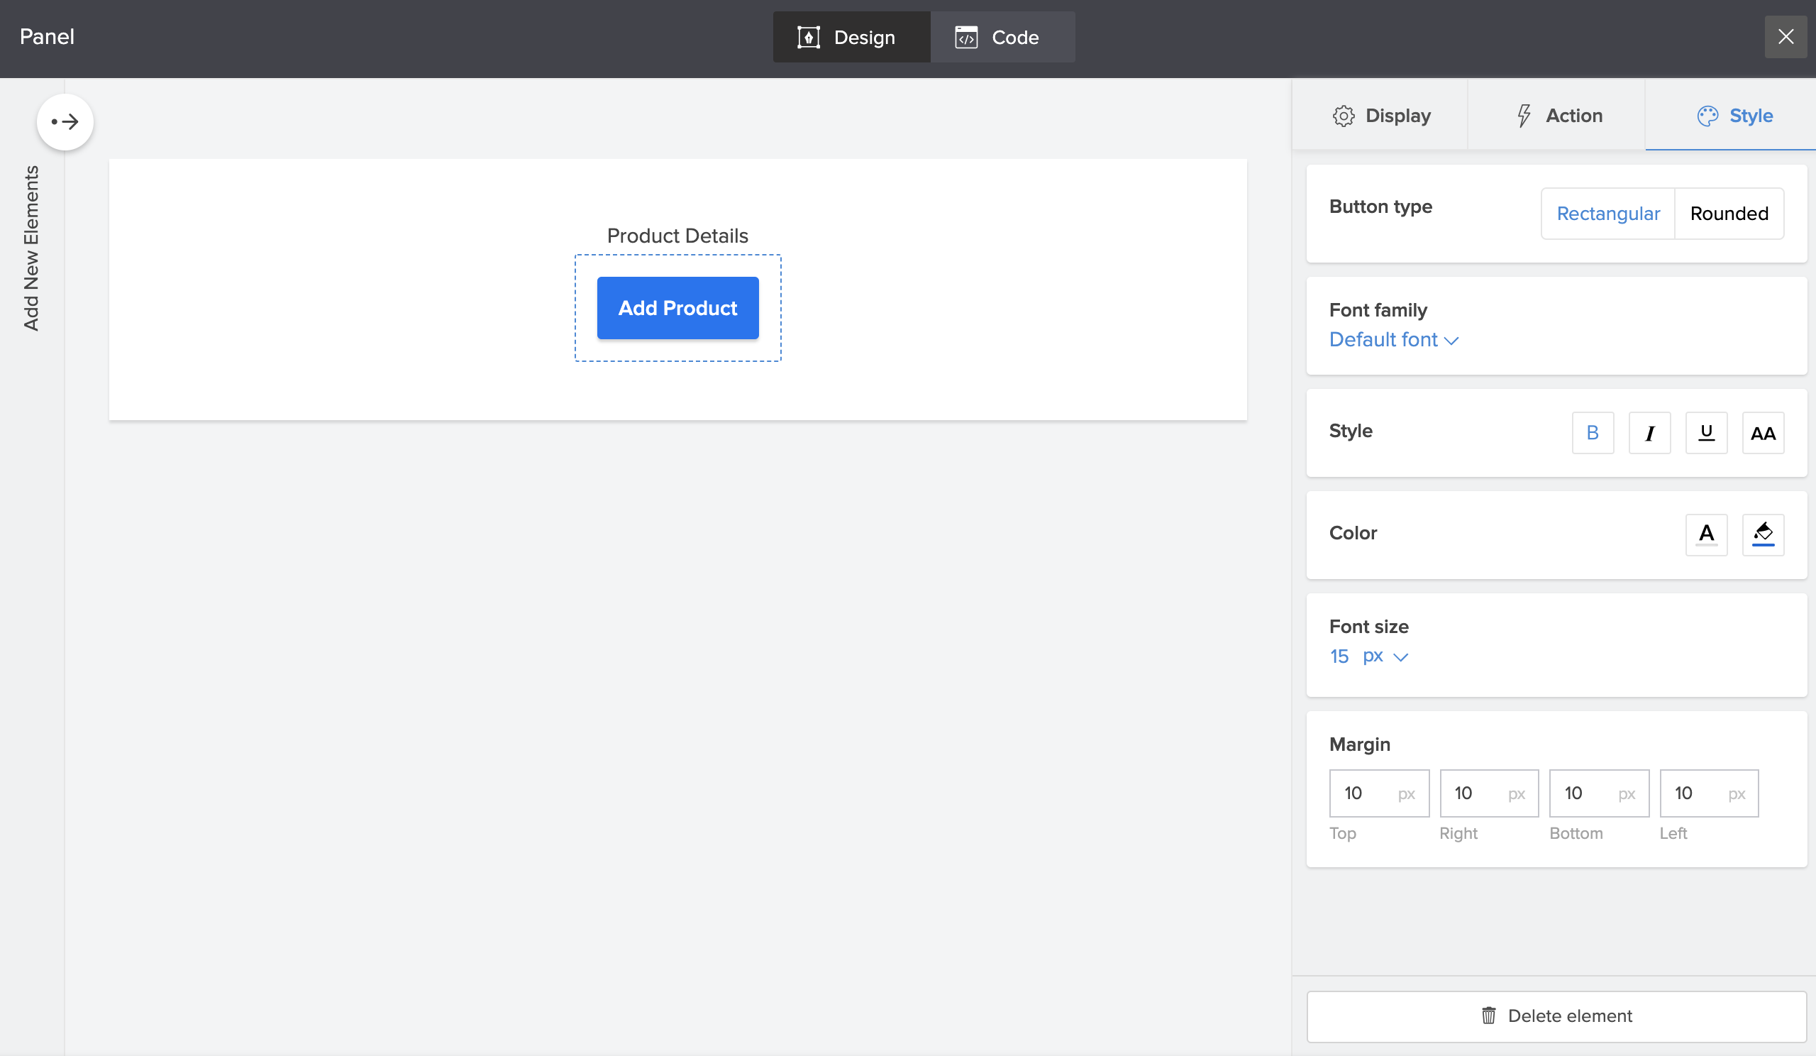Screen dimensions: 1816x1056
Task: Click the close X icon
Action: pyautogui.click(x=1785, y=37)
